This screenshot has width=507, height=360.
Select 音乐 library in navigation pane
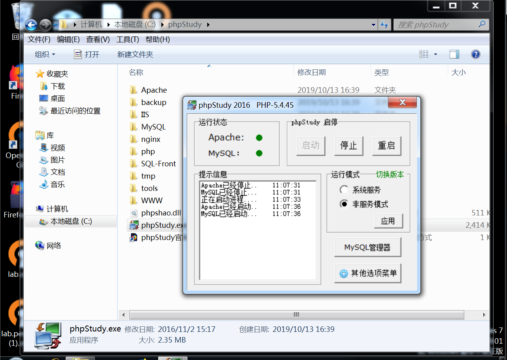click(57, 185)
